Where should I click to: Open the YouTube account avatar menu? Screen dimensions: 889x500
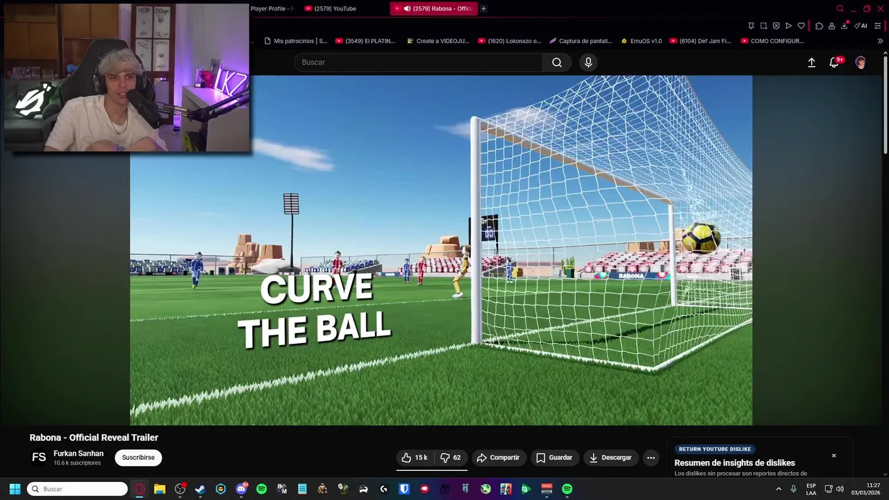(861, 62)
